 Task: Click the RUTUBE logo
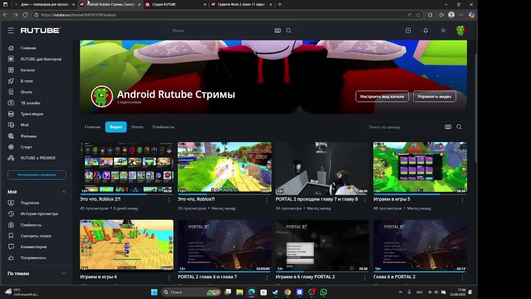coord(41,30)
